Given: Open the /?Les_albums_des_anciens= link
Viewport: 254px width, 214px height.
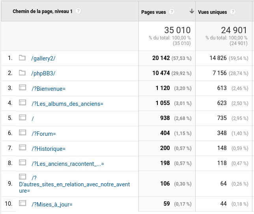Looking at the screenshot, I should pos(67,104).
